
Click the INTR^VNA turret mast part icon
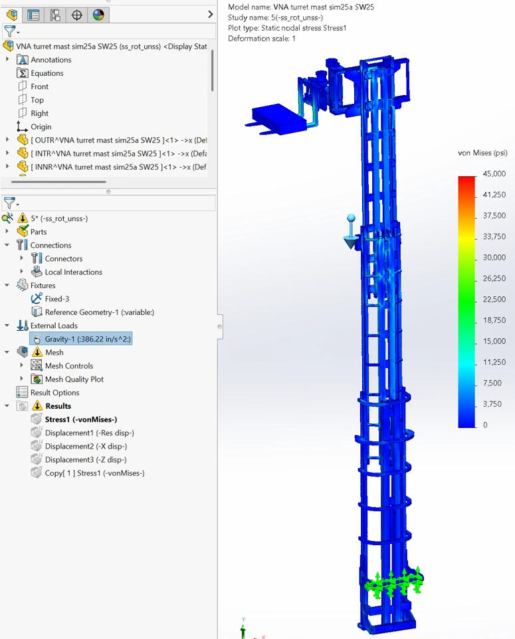pyautogui.click(x=23, y=154)
